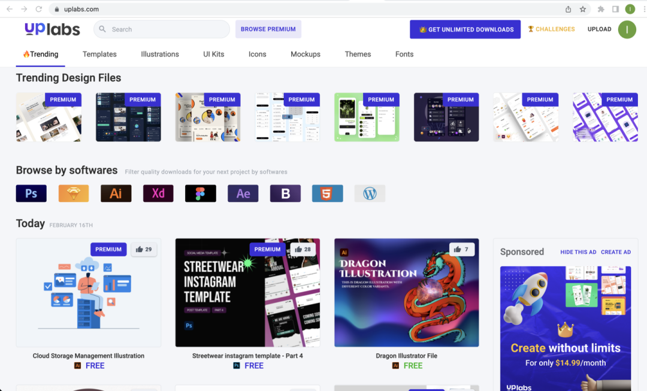Select the WordPress software icon
This screenshot has width=647, height=391.
370,193
